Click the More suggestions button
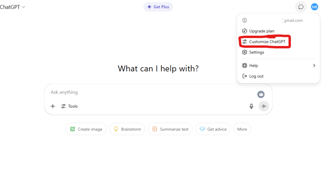 point(242,129)
